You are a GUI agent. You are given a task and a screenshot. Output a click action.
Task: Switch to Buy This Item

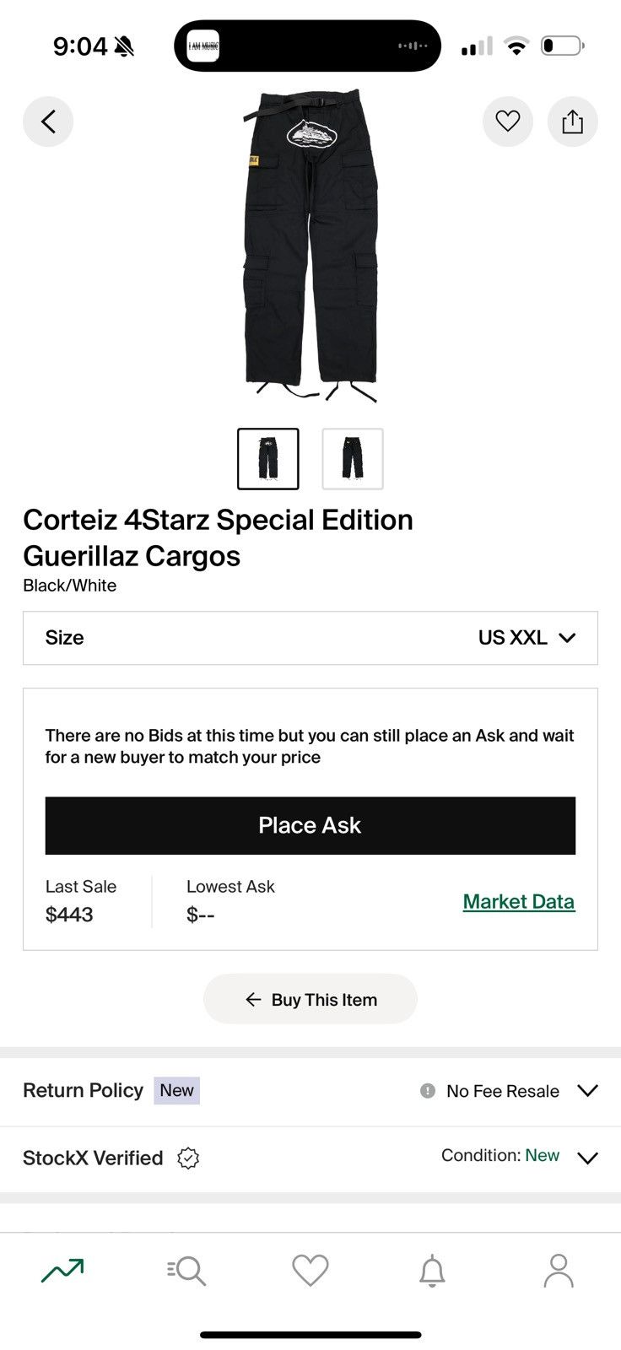tap(310, 999)
